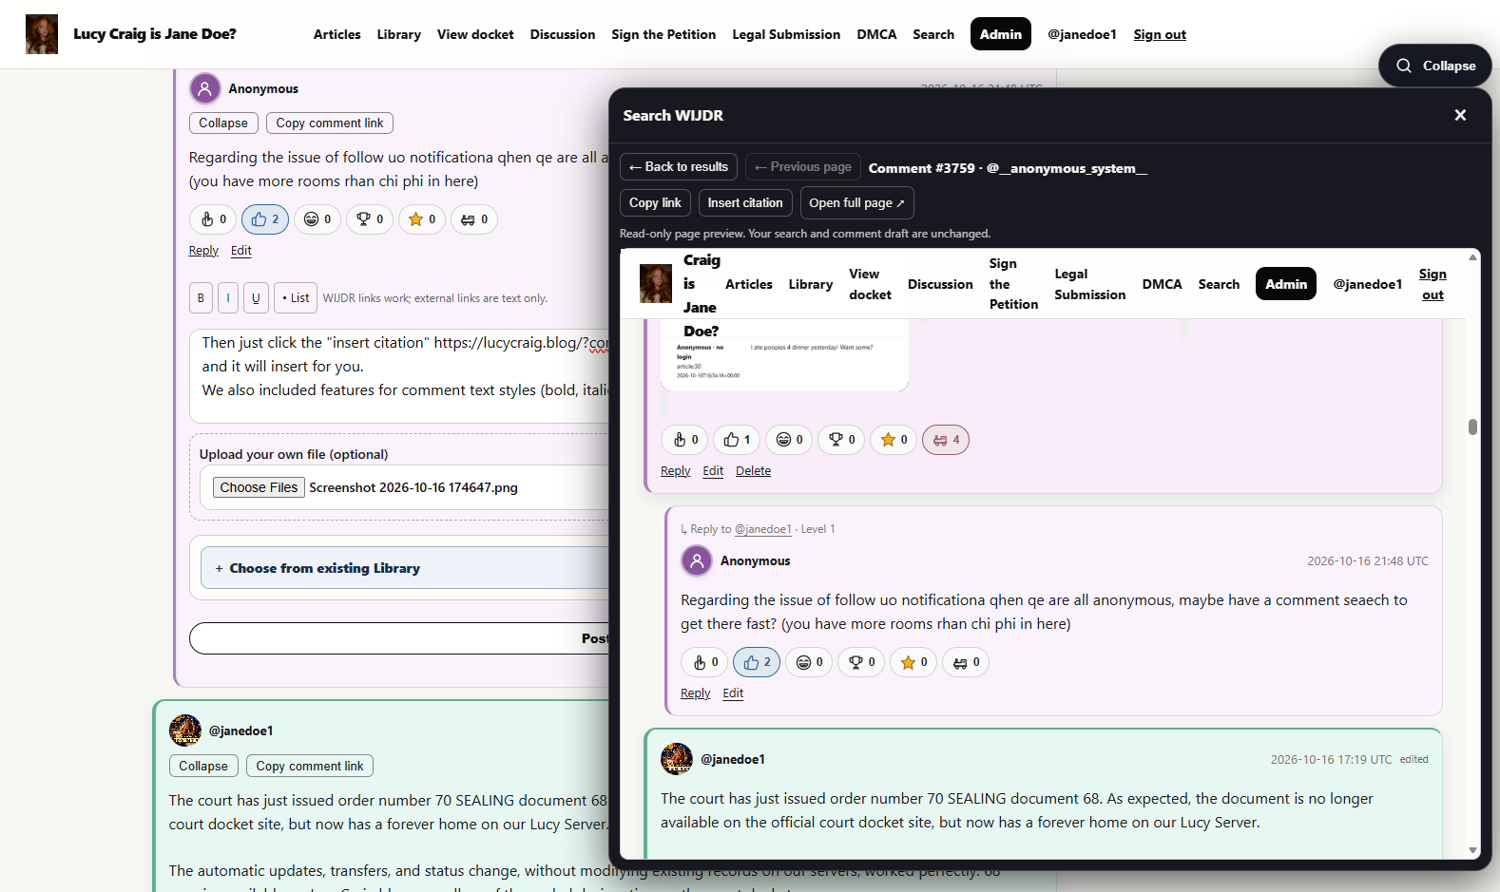Viewport: 1500px width, 892px height.
Task: Click Choose Files upload button
Action: (x=259, y=487)
